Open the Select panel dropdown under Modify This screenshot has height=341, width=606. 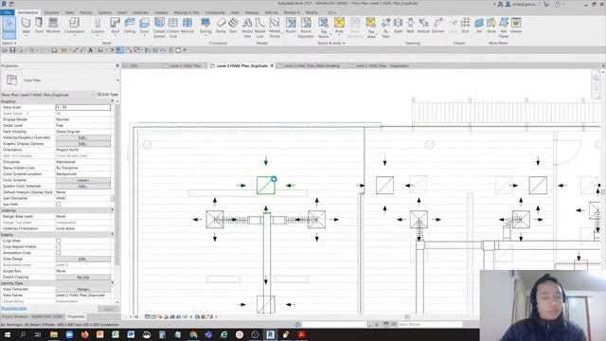tap(9, 43)
